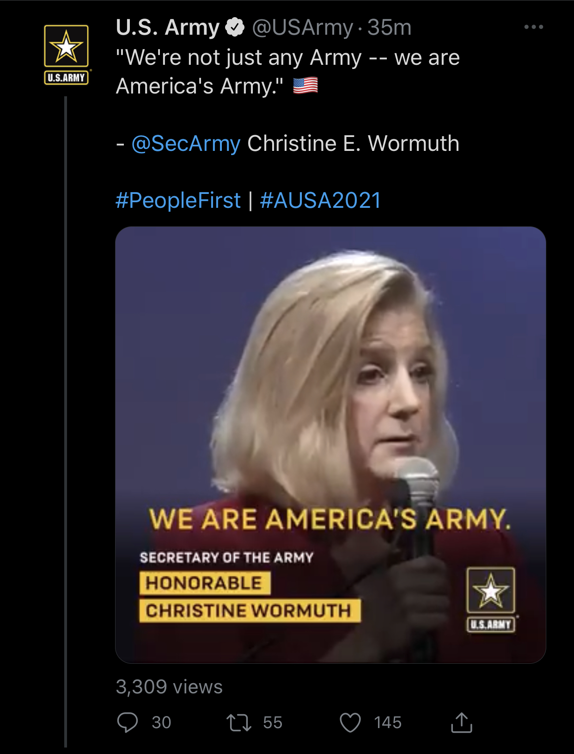Click the reply speech bubble icon

[x=128, y=723]
